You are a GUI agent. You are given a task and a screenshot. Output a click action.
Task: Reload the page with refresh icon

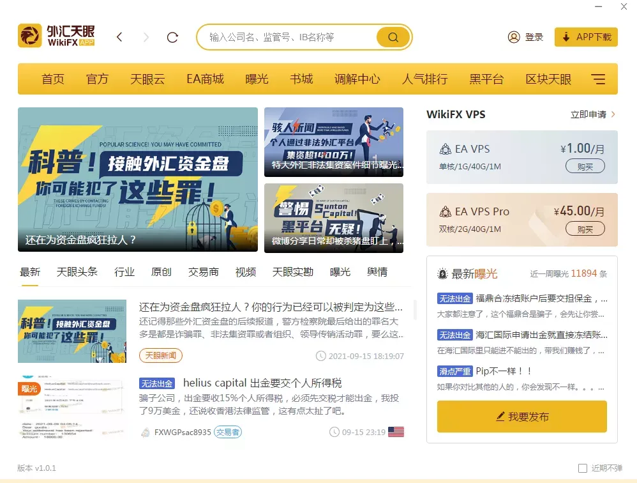[173, 38]
